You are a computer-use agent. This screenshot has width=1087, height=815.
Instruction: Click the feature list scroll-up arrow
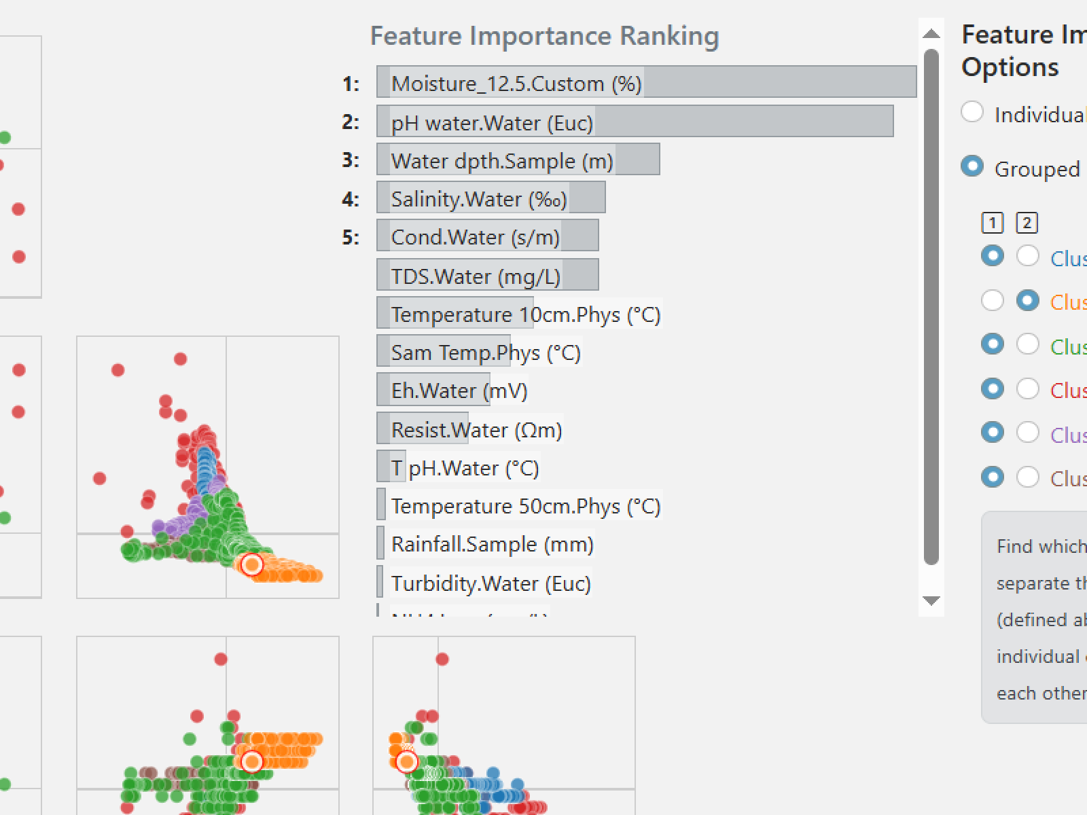[x=931, y=34]
